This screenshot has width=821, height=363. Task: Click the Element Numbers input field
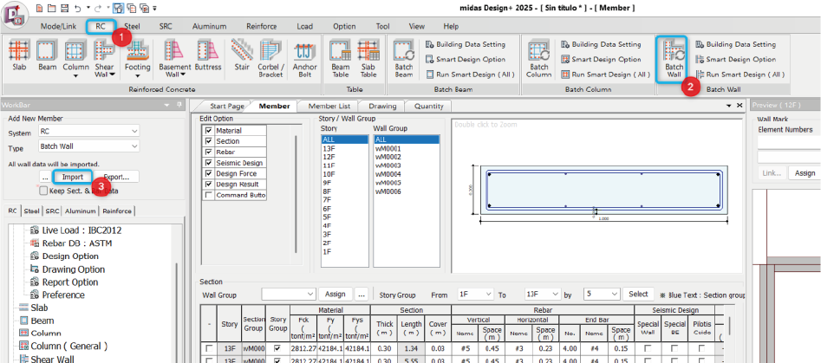coord(787,143)
